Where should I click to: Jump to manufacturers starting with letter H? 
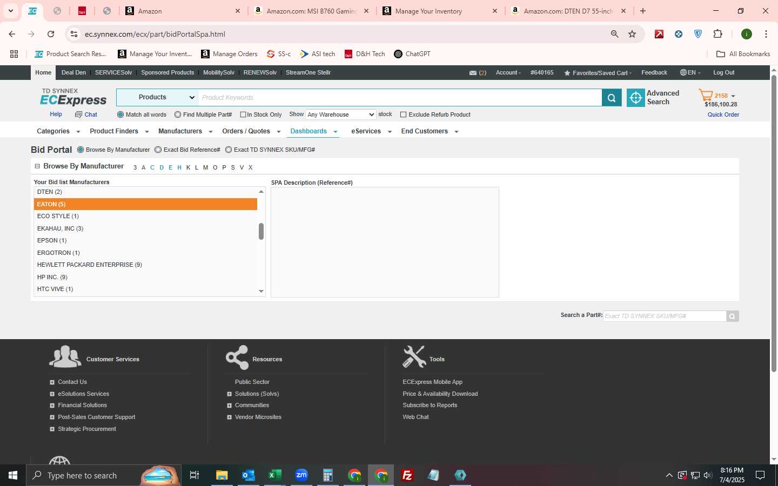[179, 167]
